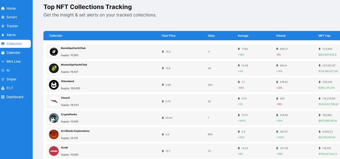Viewport: 340px width, 159px height.
Task: Open the MutantApeYachtClub collection name
Action: coord(74,65)
